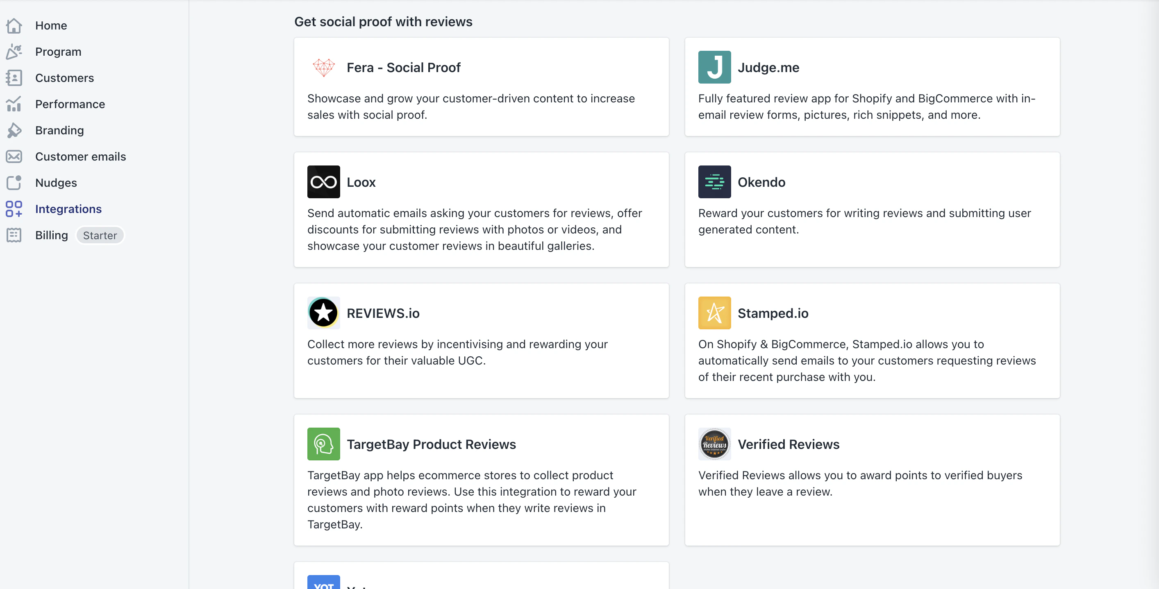This screenshot has height=589, width=1159.
Task: Click the Starter plan badge
Action: point(100,235)
